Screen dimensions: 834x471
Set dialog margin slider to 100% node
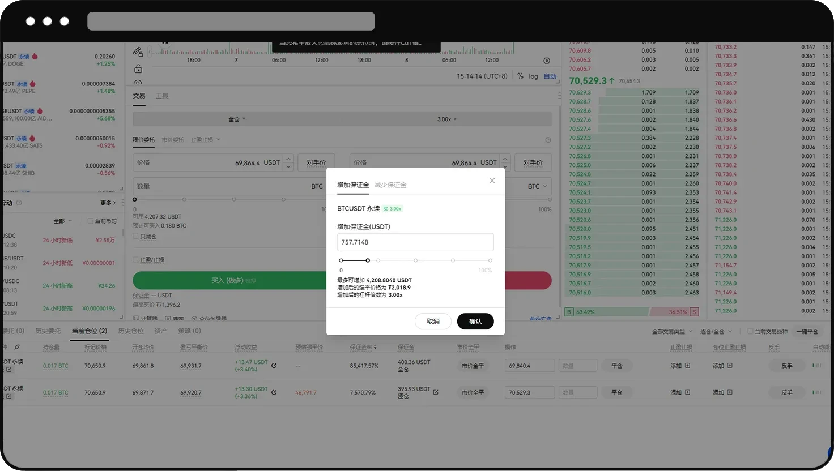pyautogui.click(x=490, y=260)
